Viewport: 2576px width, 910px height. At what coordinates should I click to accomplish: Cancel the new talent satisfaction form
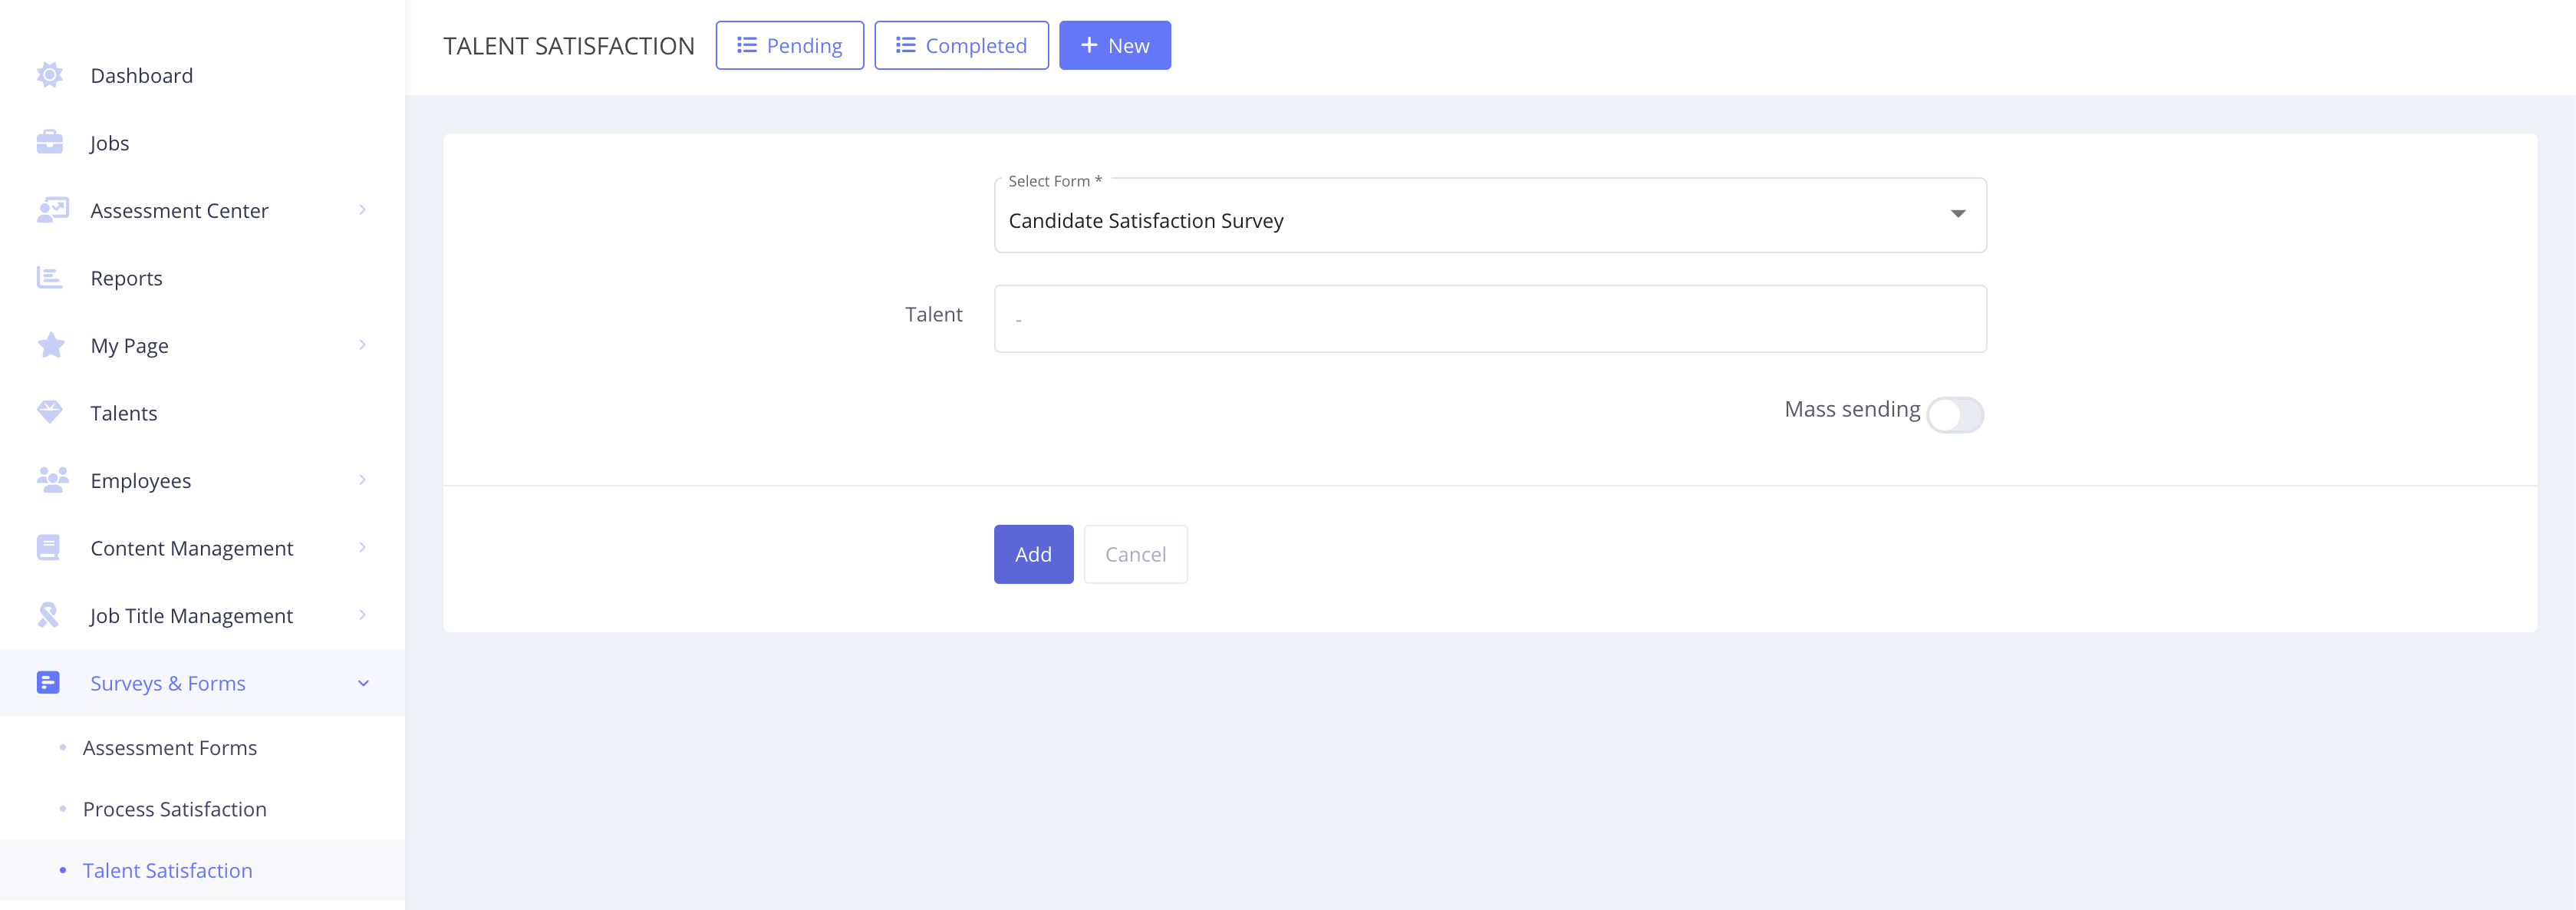pos(1135,554)
